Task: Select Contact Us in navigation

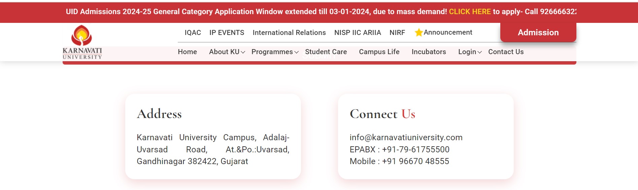Action: pyautogui.click(x=506, y=52)
